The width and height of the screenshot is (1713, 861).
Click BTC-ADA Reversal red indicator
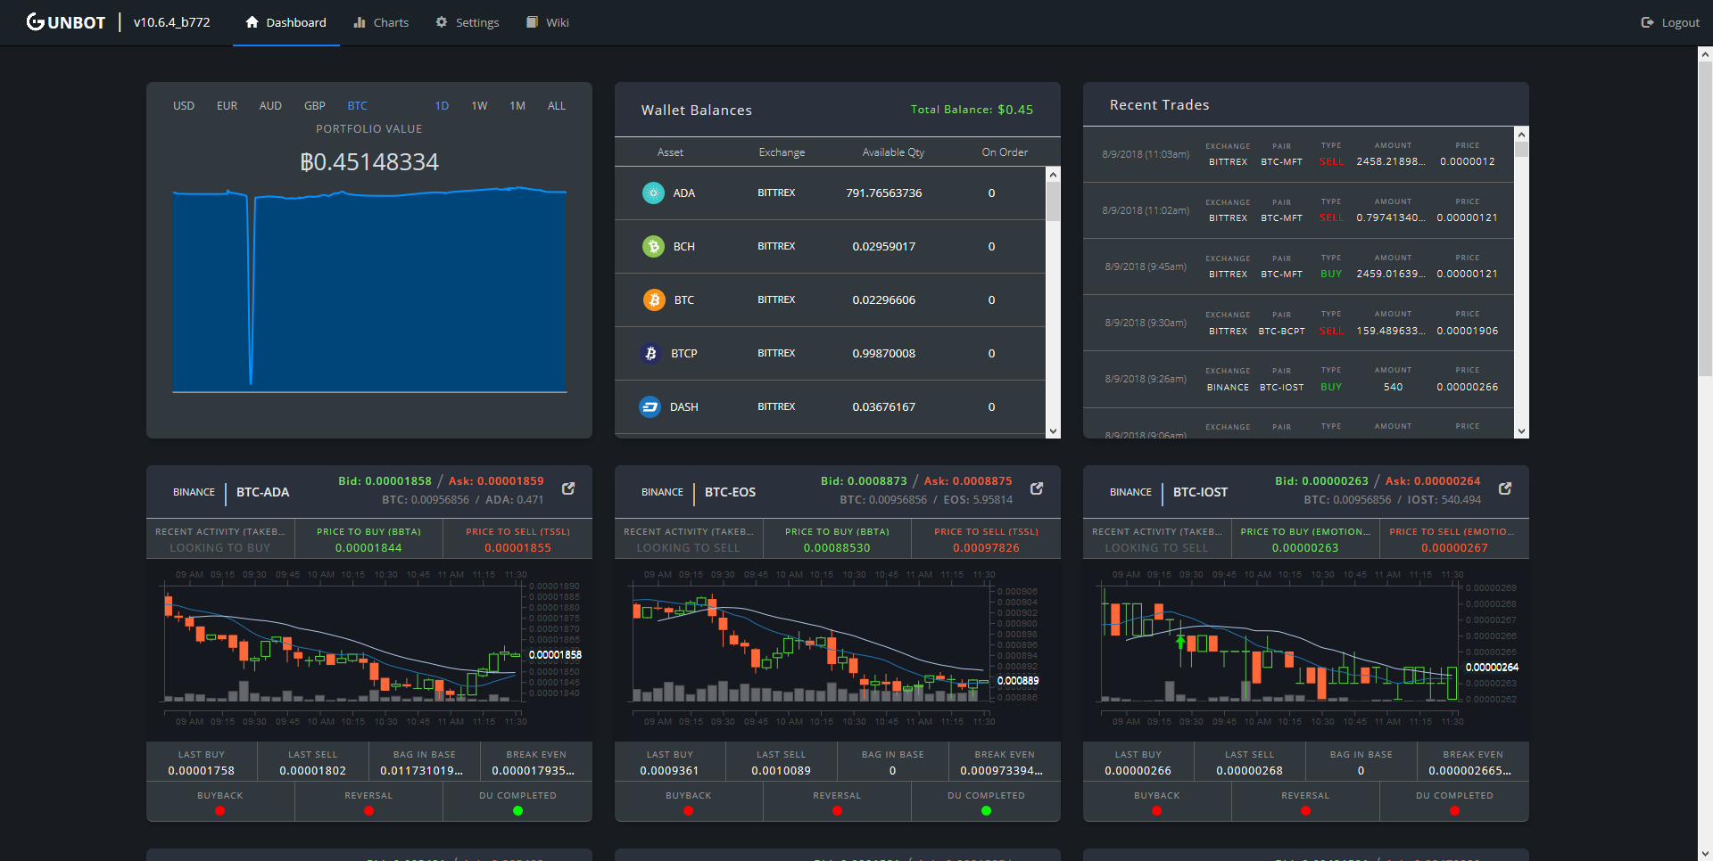click(x=368, y=811)
